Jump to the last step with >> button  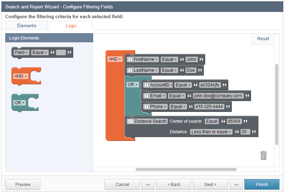pyautogui.click(x=236, y=184)
